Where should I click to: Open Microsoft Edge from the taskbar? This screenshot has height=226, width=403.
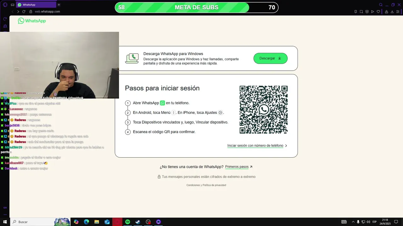(x=87, y=222)
